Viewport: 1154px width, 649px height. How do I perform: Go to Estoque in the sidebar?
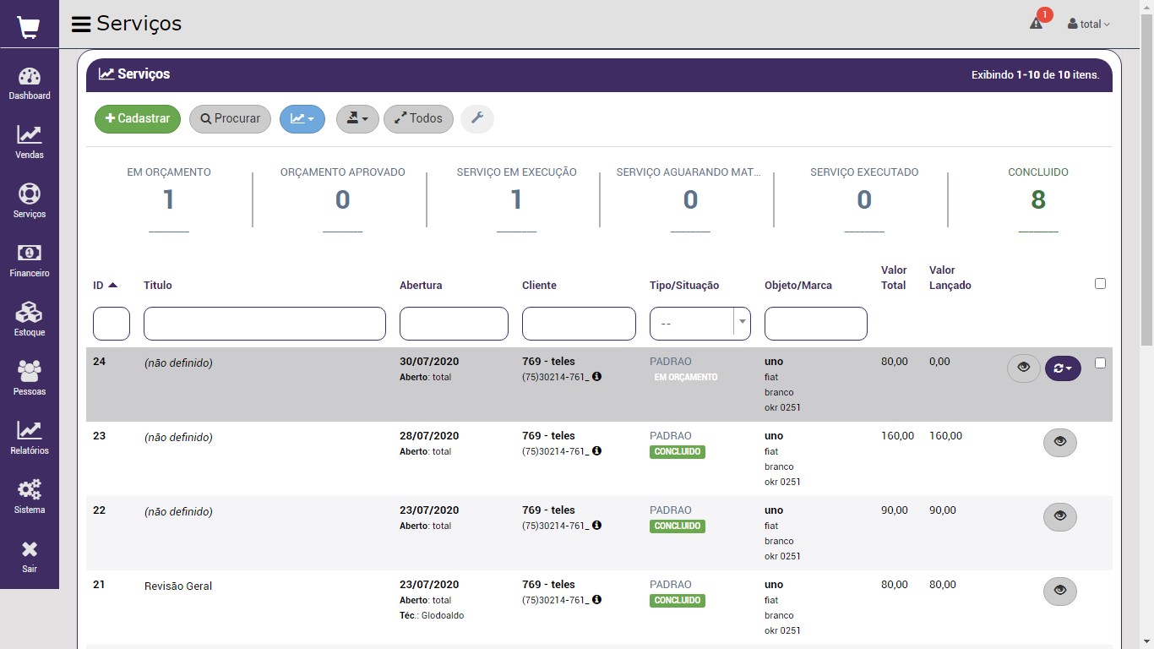(30, 319)
